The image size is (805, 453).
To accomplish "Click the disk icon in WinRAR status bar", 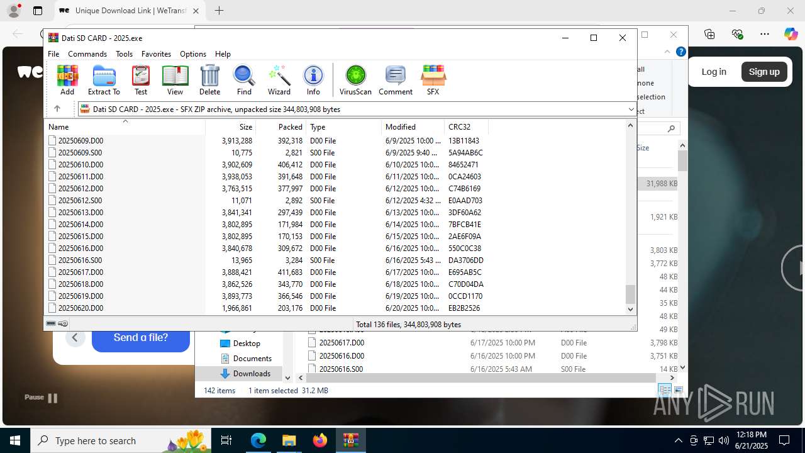I will [x=52, y=323].
